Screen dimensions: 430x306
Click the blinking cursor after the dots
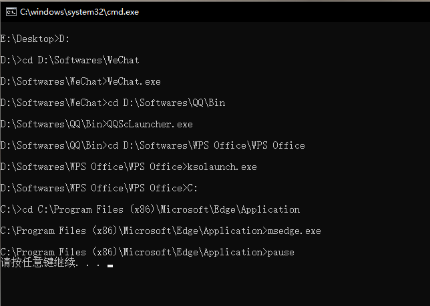(x=110, y=265)
